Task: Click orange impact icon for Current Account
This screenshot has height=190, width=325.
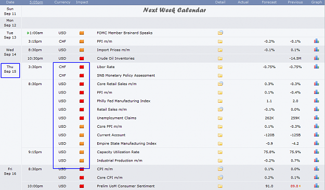Action: pyautogui.click(x=82, y=135)
